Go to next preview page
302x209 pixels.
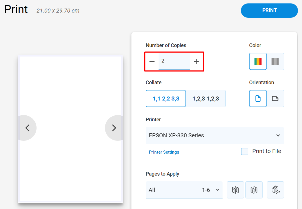pyautogui.click(x=114, y=128)
